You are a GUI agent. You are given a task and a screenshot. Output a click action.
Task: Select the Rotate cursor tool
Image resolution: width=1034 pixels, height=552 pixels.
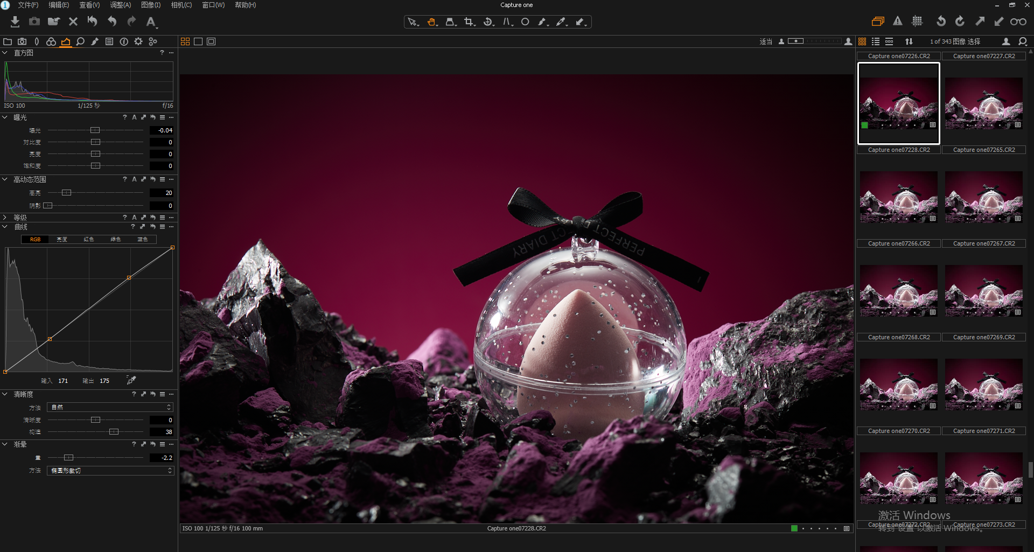click(488, 22)
